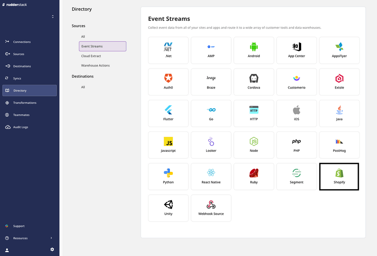Open the Customerio source
Viewport: 377px width, 256px height.
[296, 82]
